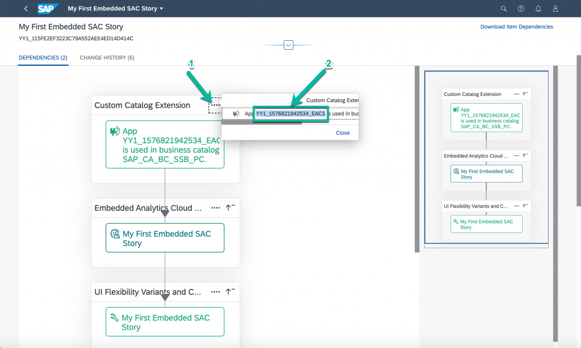Viewport: 581px width, 348px height.
Task: Expand the page header with the chevron button
Action: tap(288, 45)
